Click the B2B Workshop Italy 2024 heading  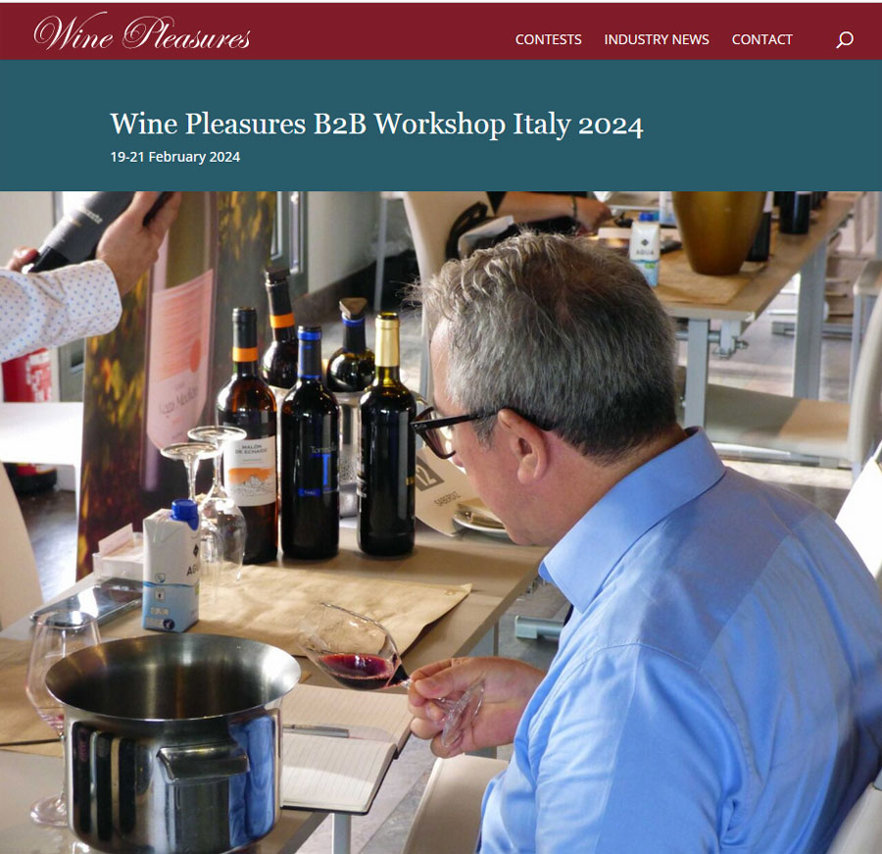point(376,124)
